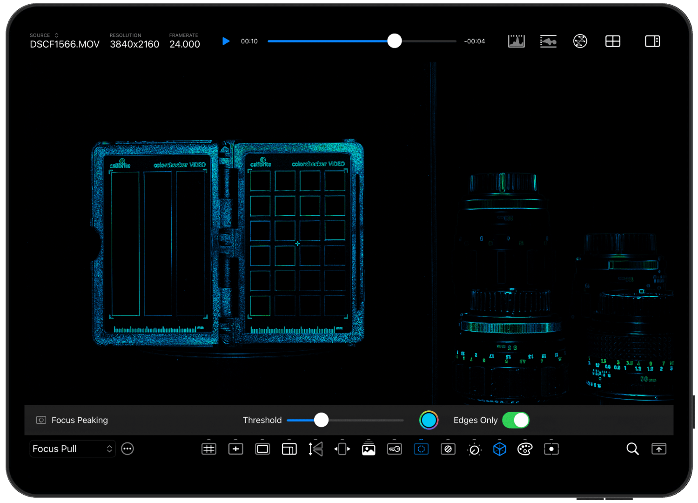
Task: Open the false color adjustment tool
Action: click(x=475, y=449)
